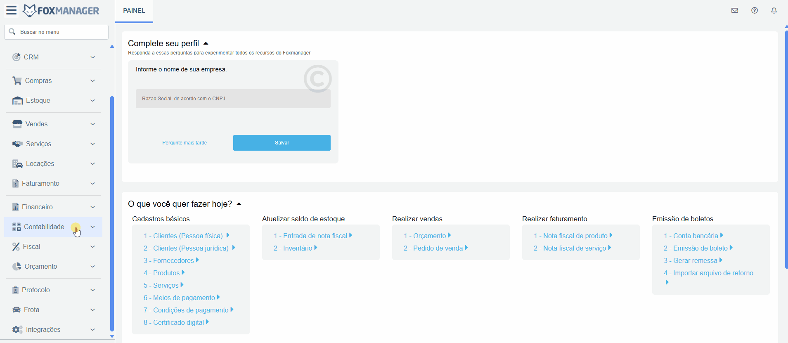Open the notifications bell icon
This screenshot has width=788, height=343.
[x=774, y=10]
